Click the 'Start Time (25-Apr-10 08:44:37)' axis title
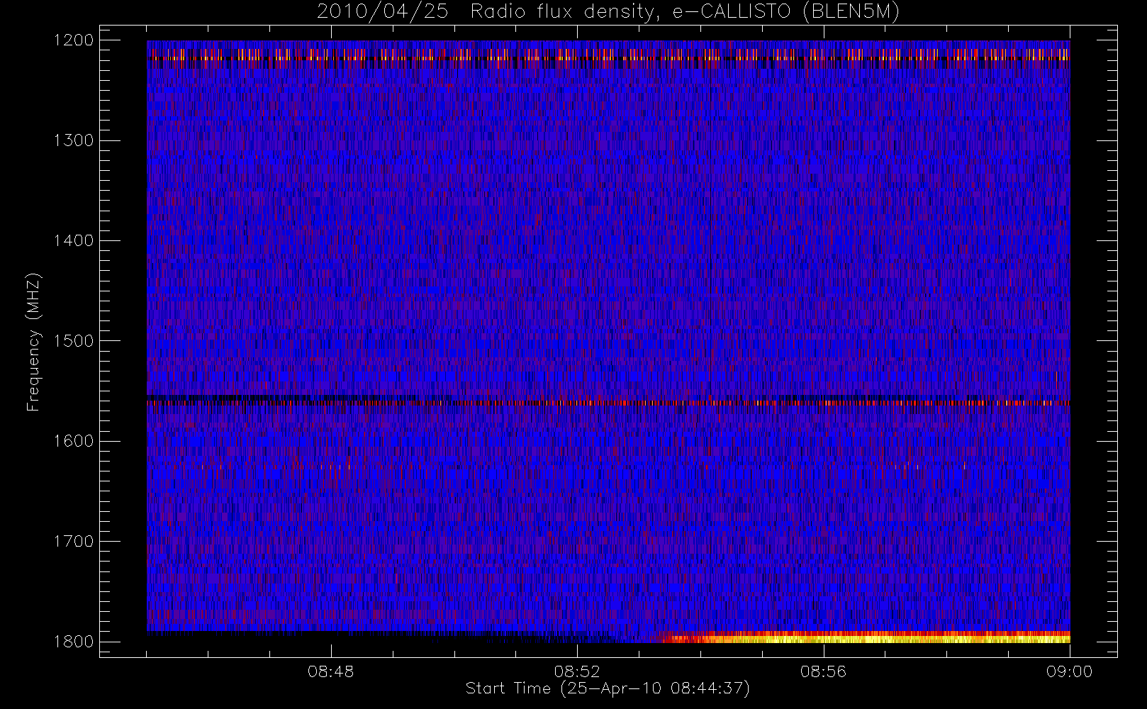 [x=608, y=688]
